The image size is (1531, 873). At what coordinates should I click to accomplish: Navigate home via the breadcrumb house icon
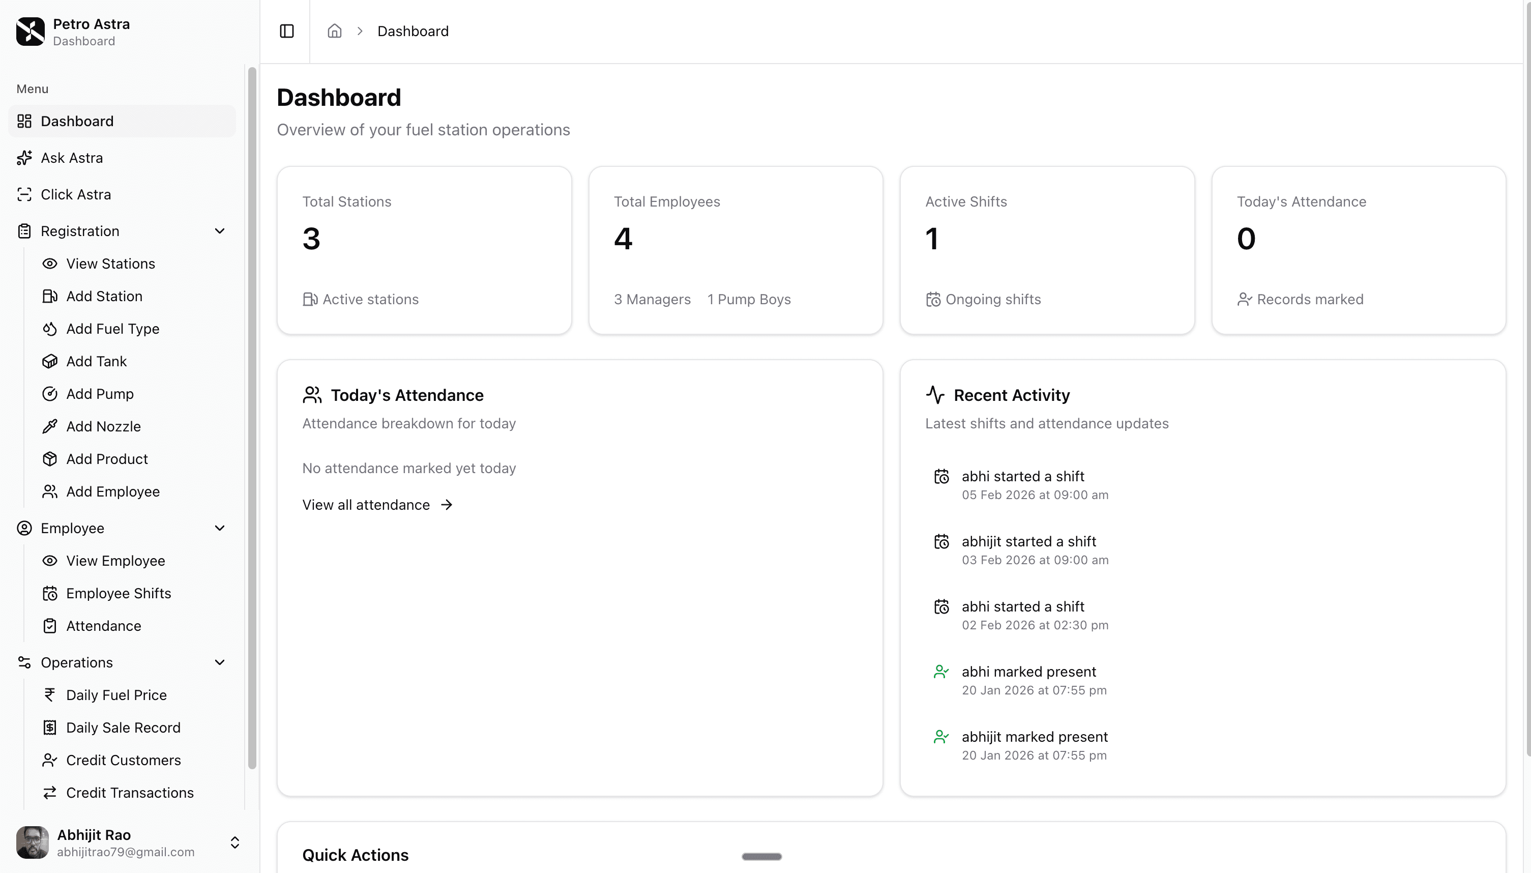point(334,31)
